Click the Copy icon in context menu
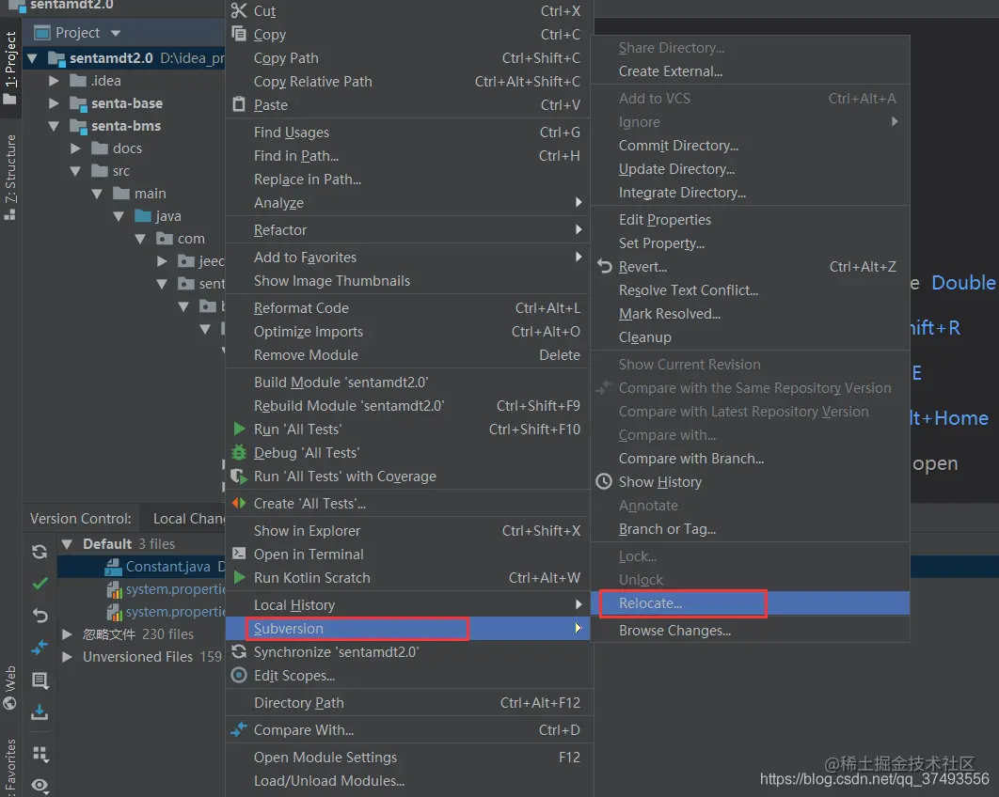 click(239, 34)
